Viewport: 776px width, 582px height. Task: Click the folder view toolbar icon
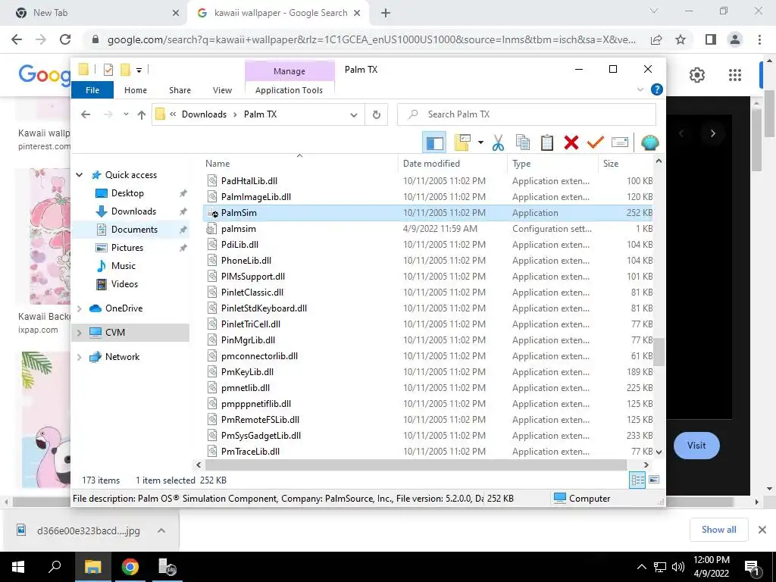tap(462, 143)
